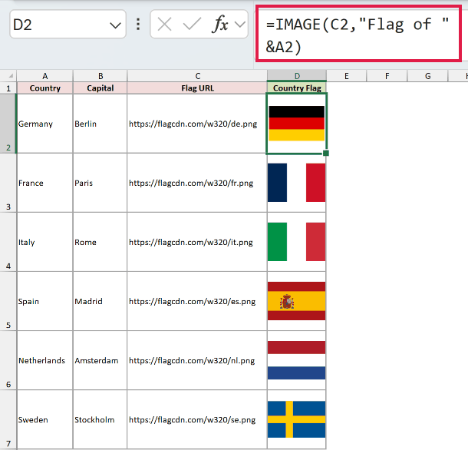Select the se.png flag URL cell
Viewport: 468px width, 450px height.
[197, 419]
